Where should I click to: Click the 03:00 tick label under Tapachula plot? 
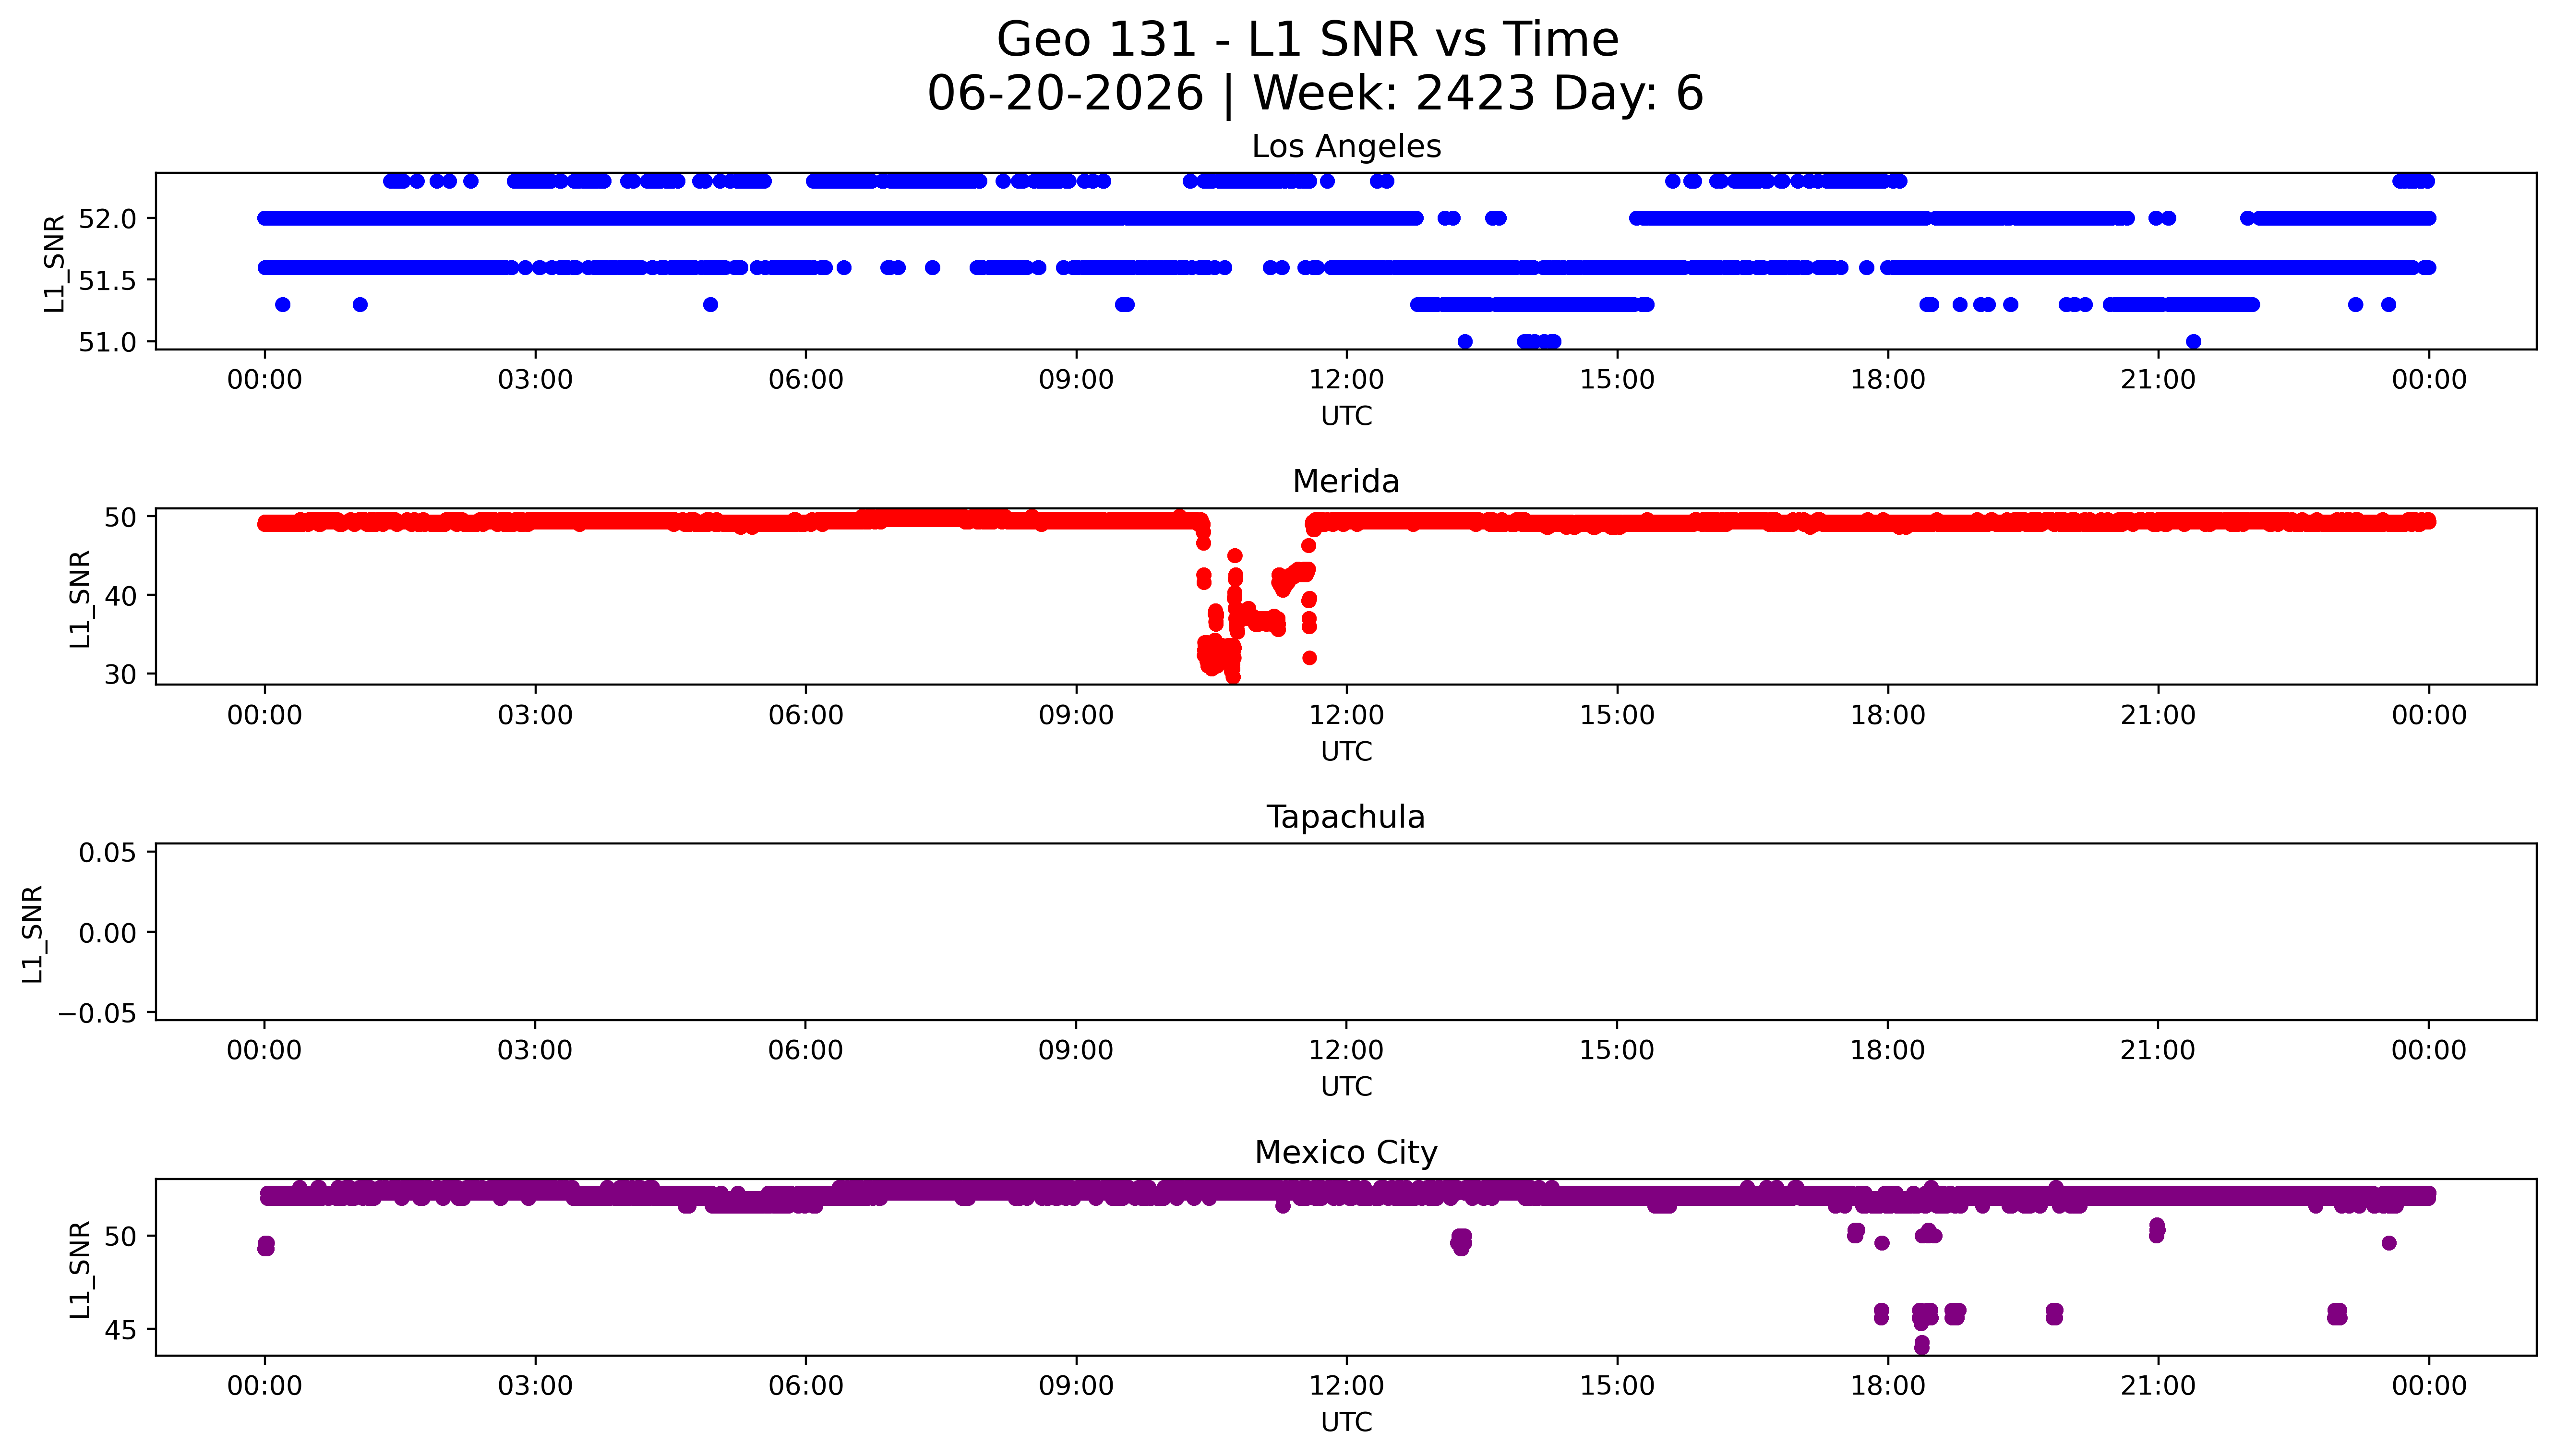pos(535,1051)
